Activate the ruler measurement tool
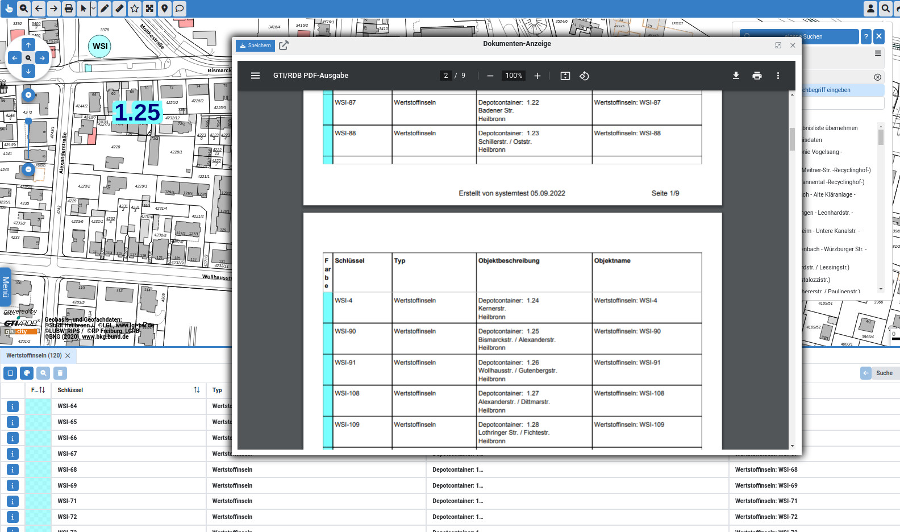900x532 pixels. [x=119, y=9]
